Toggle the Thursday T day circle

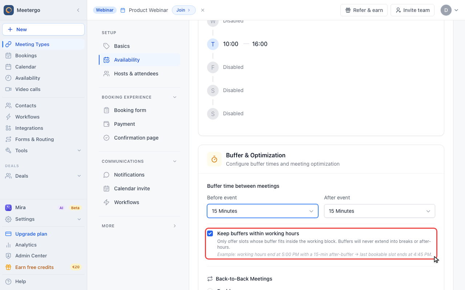213,44
